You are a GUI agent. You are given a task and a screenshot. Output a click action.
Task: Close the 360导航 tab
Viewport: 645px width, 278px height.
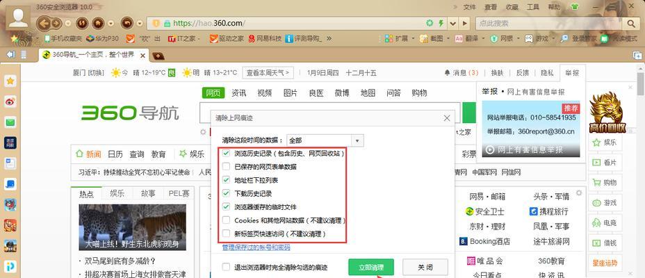pyautogui.click(x=142, y=56)
